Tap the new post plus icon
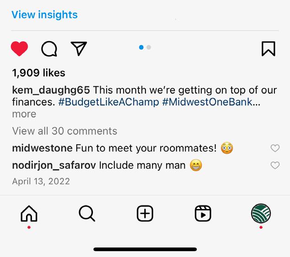Image resolution: width=290 pixels, height=257 pixels. point(145,213)
